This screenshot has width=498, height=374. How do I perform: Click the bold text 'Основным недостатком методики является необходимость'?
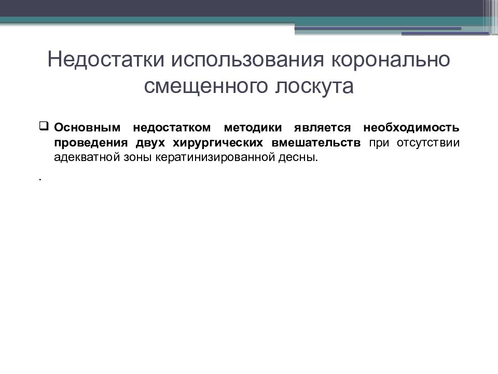point(257,128)
